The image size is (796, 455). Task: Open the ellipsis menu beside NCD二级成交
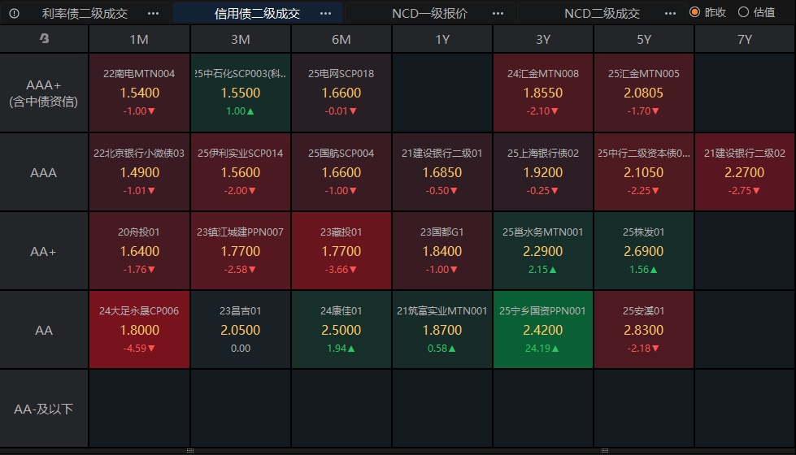click(x=670, y=13)
